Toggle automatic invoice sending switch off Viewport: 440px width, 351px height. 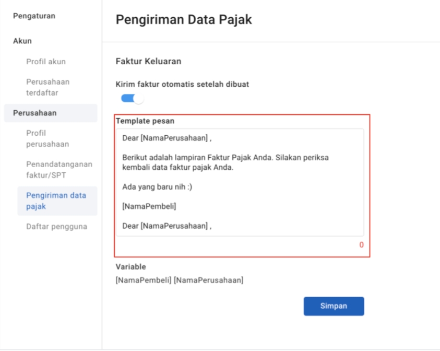point(132,98)
